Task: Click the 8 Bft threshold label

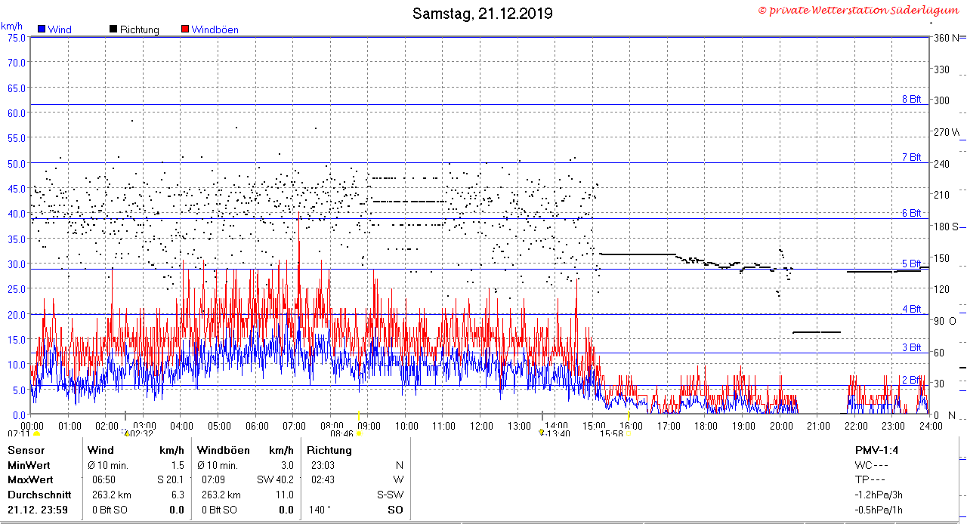Action: (912, 99)
